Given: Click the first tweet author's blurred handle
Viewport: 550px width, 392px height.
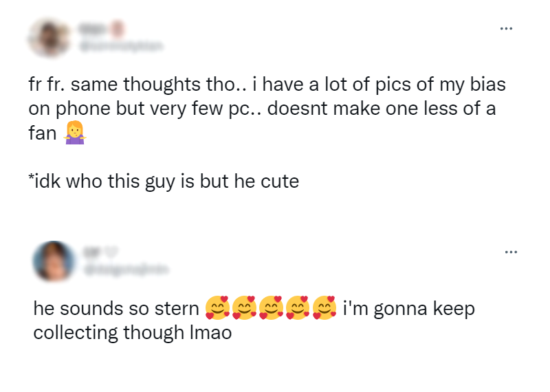Looking at the screenshot, I should click(122, 45).
